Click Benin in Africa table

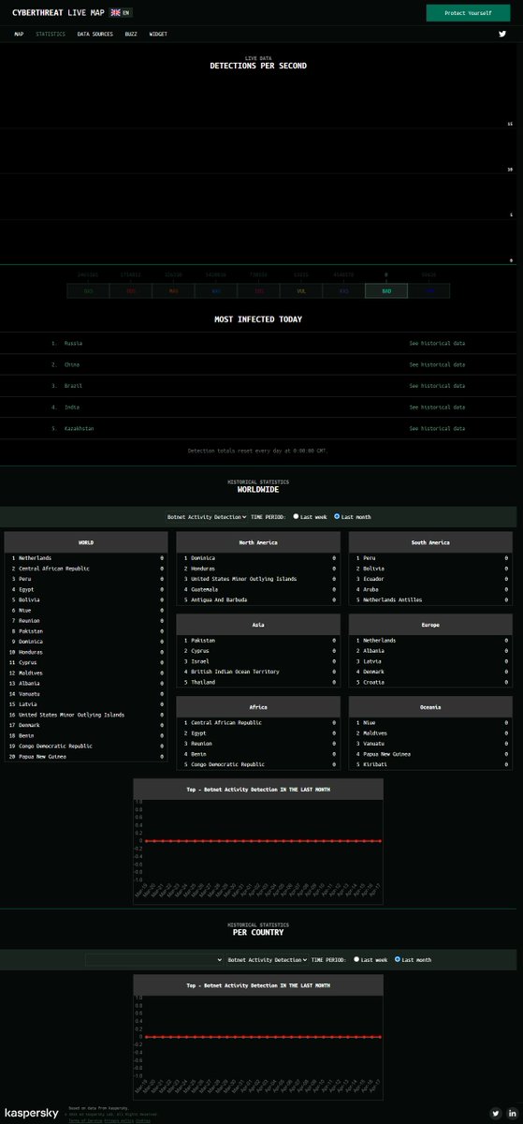[198, 754]
